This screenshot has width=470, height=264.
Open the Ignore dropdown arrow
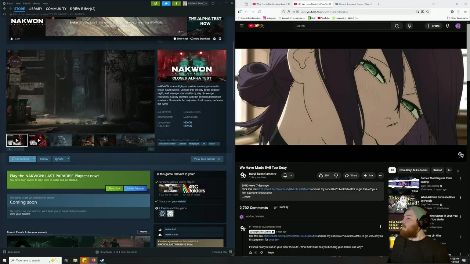pos(68,159)
